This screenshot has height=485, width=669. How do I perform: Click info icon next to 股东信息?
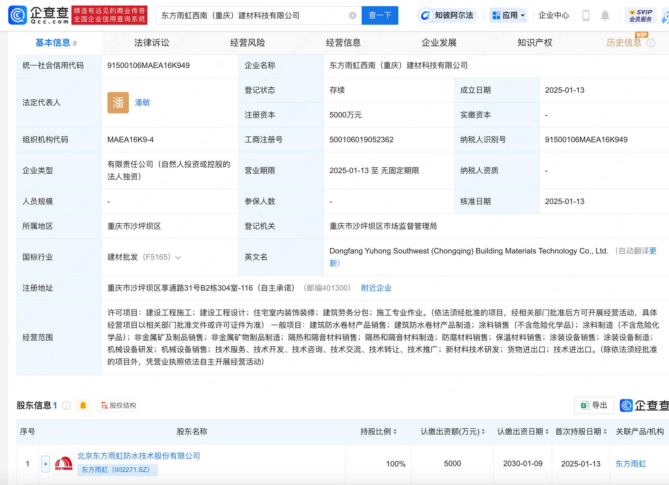click(x=66, y=406)
